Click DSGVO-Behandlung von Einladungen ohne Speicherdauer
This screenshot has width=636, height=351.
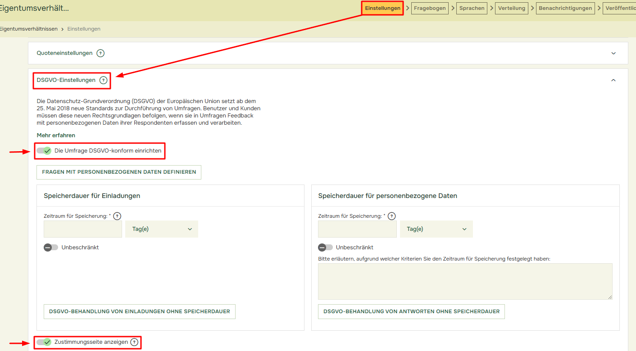tap(139, 311)
